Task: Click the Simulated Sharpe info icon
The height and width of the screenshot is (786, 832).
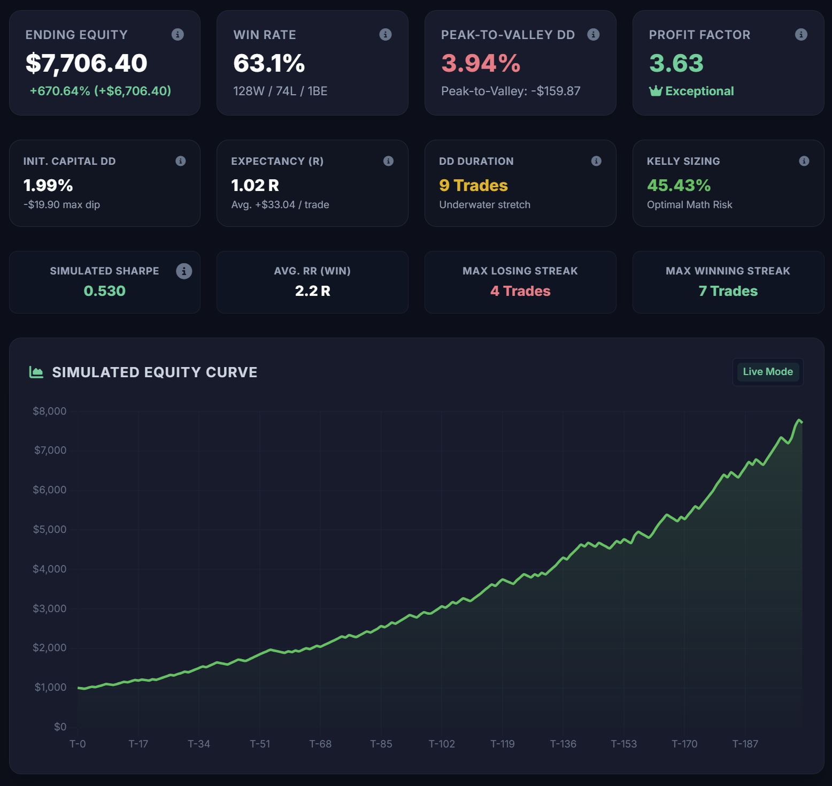Action: point(184,271)
